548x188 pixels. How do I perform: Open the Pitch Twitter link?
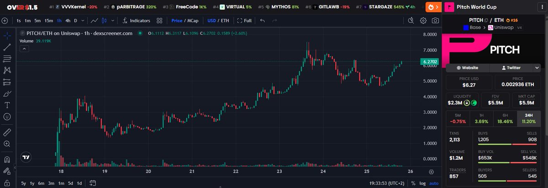coord(511,67)
